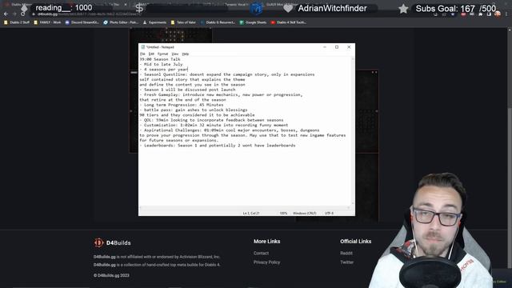
Task: Click the 'Fresh Gameplay' line
Action: tap(221, 94)
